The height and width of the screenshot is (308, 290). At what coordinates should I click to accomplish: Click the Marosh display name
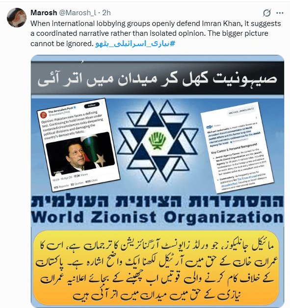click(x=44, y=13)
